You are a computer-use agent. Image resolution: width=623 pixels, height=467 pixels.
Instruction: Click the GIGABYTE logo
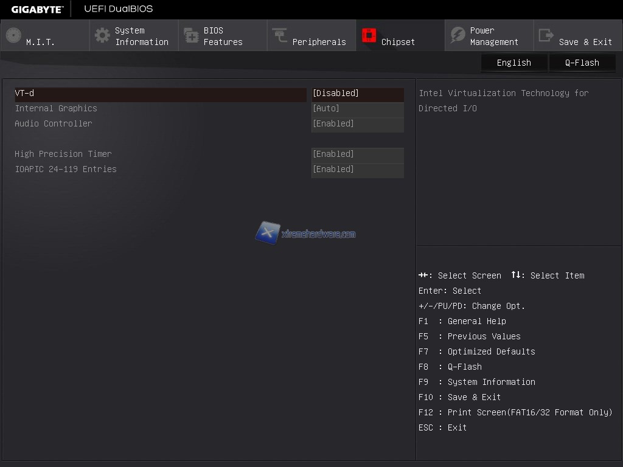click(37, 9)
